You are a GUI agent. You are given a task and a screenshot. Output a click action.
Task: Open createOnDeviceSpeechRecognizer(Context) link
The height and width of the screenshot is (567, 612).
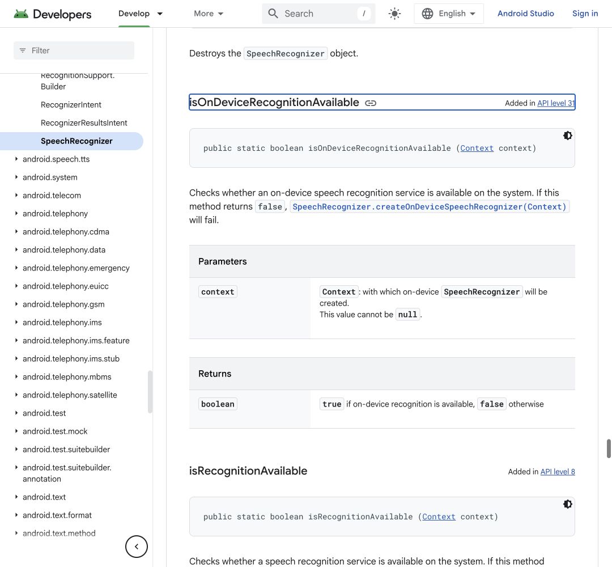[x=430, y=206]
